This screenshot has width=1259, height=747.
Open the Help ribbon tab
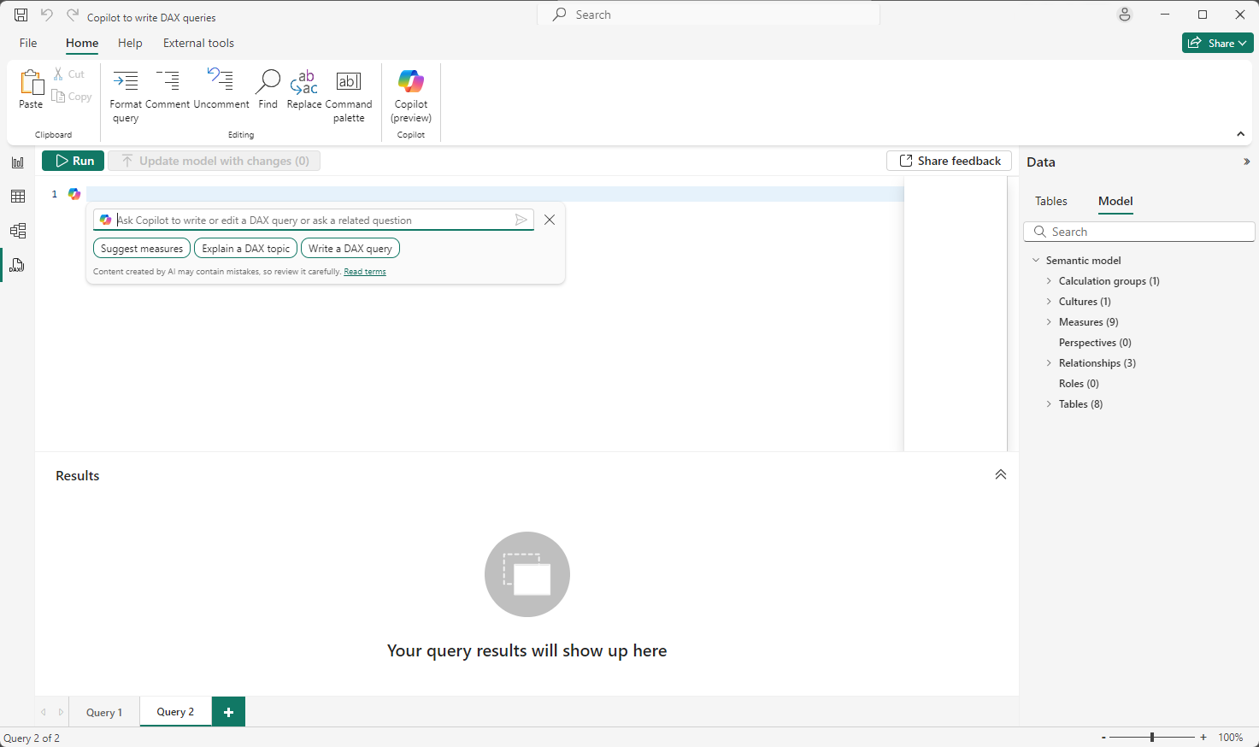[x=130, y=43]
